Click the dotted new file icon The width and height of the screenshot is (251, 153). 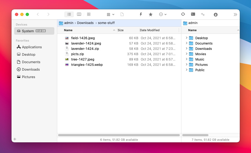tap(122, 14)
